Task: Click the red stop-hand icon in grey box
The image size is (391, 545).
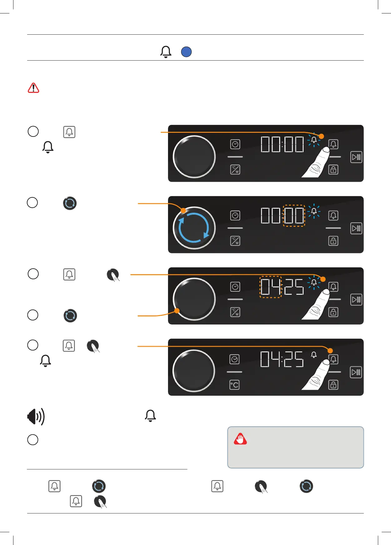Action: [240, 439]
